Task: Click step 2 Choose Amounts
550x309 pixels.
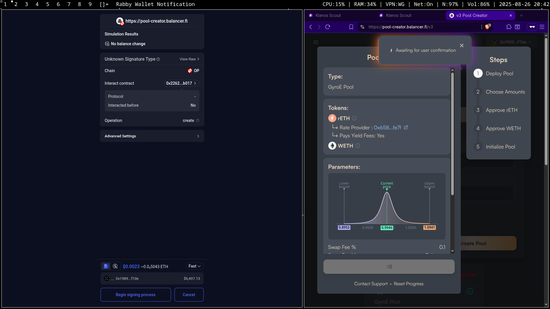Action: [x=499, y=92]
